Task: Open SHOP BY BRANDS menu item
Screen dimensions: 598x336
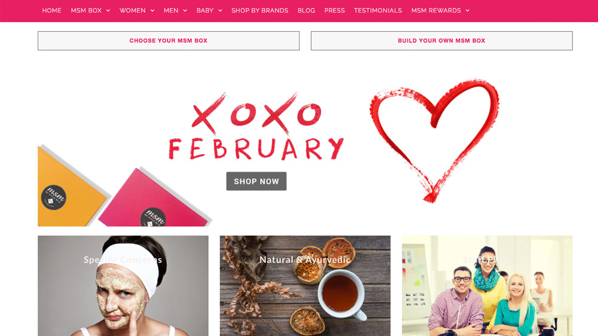Action: tap(260, 11)
